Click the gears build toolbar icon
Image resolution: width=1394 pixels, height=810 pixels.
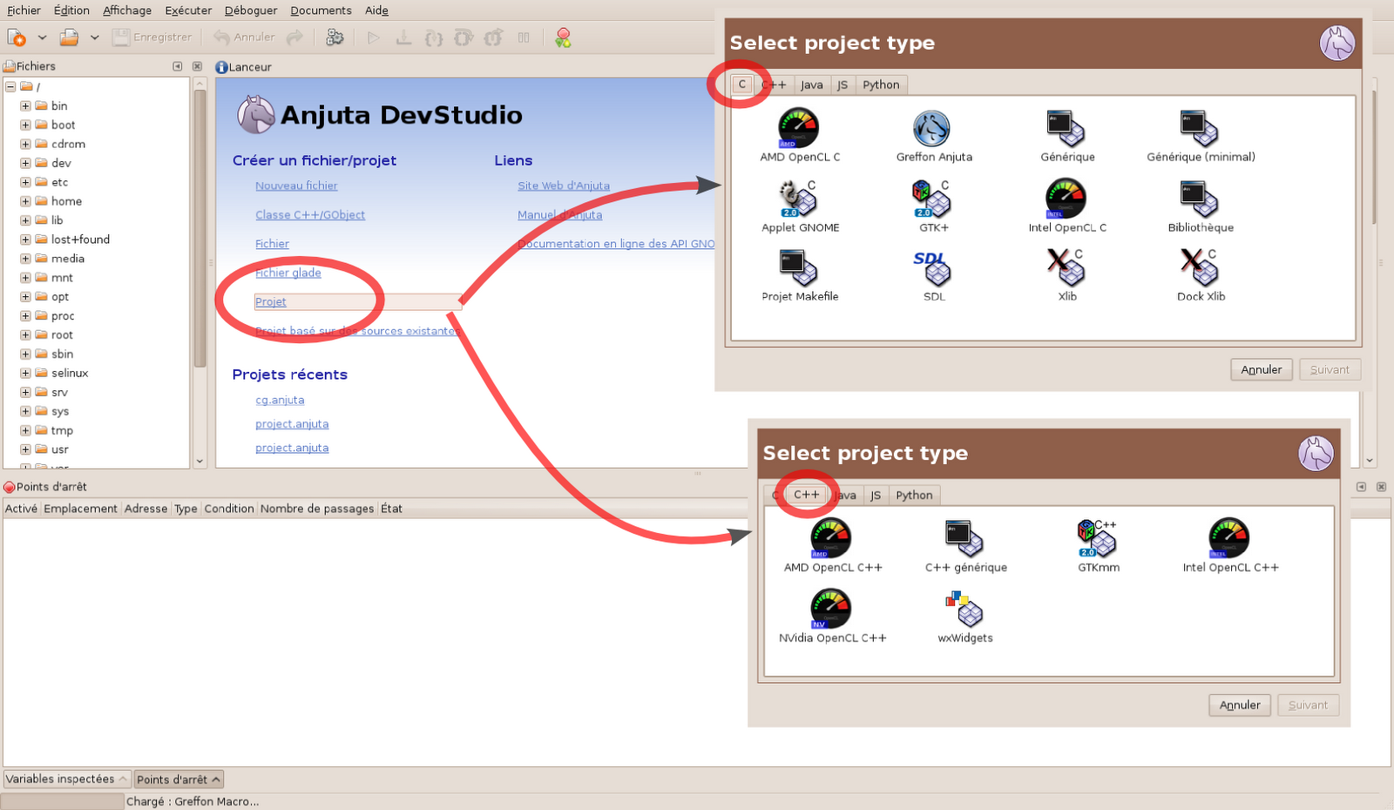335,37
